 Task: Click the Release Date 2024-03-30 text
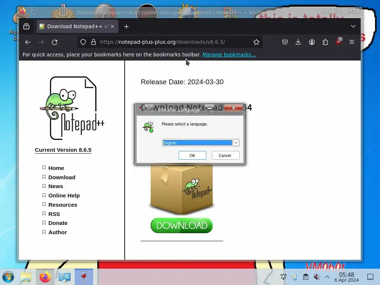pyautogui.click(x=182, y=82)
